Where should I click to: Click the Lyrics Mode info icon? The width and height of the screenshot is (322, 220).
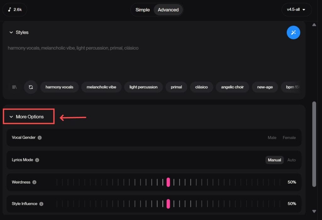pyautogui.click(x=37, y=160)
